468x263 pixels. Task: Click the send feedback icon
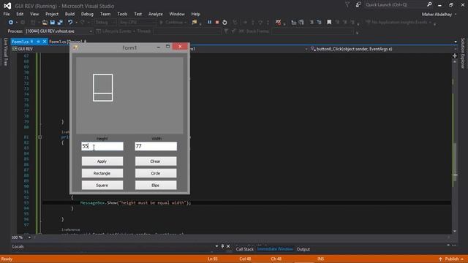pos(358,5)
